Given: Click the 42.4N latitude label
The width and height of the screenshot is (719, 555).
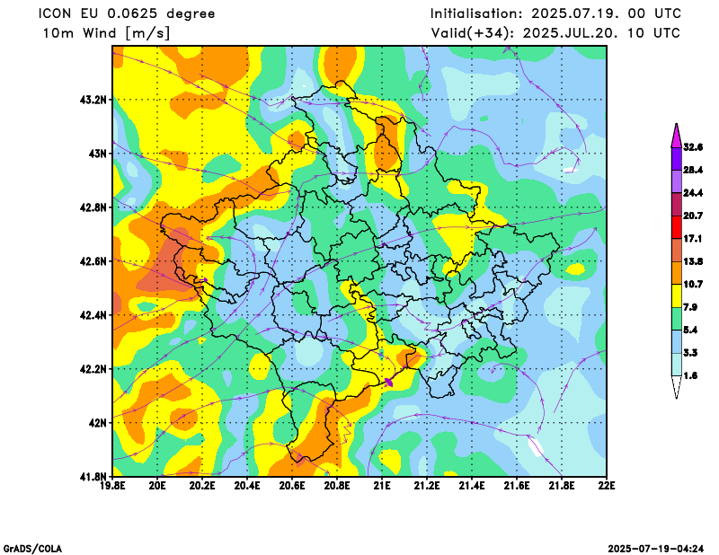Looking at the screenshot, I should click(93, 315).
